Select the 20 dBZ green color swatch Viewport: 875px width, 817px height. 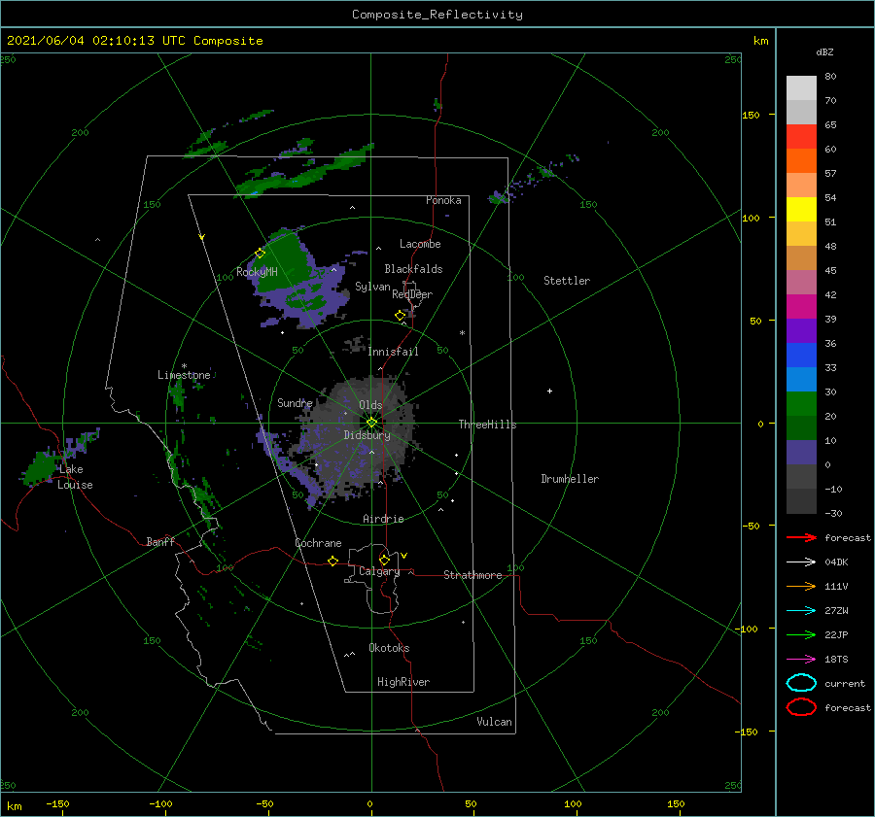[x=801, y=404]
